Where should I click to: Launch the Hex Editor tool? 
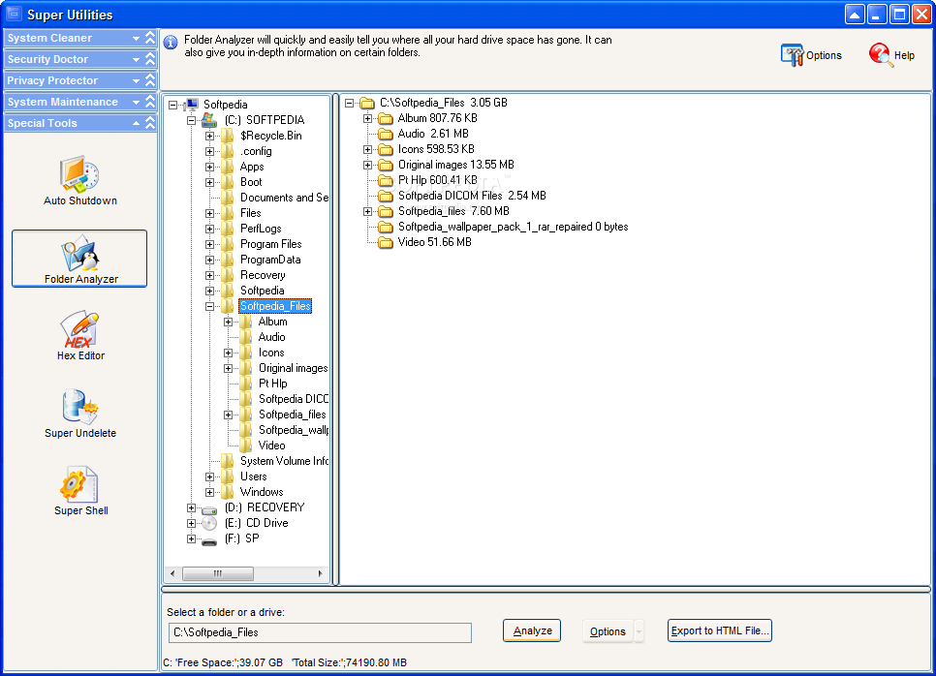click(x=80, y=335)
